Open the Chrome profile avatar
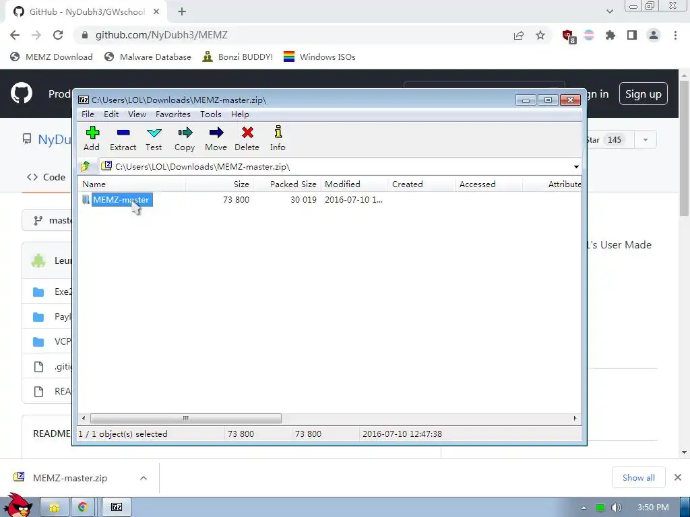The height and width of the screenshot is (517, 690). click(x=654, y=35)
